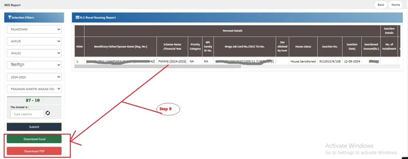This screenshot has height=159, width=408.
Task: Click the Nrega Job Card No./SECC Tin No. header
Action: (245, 47)
